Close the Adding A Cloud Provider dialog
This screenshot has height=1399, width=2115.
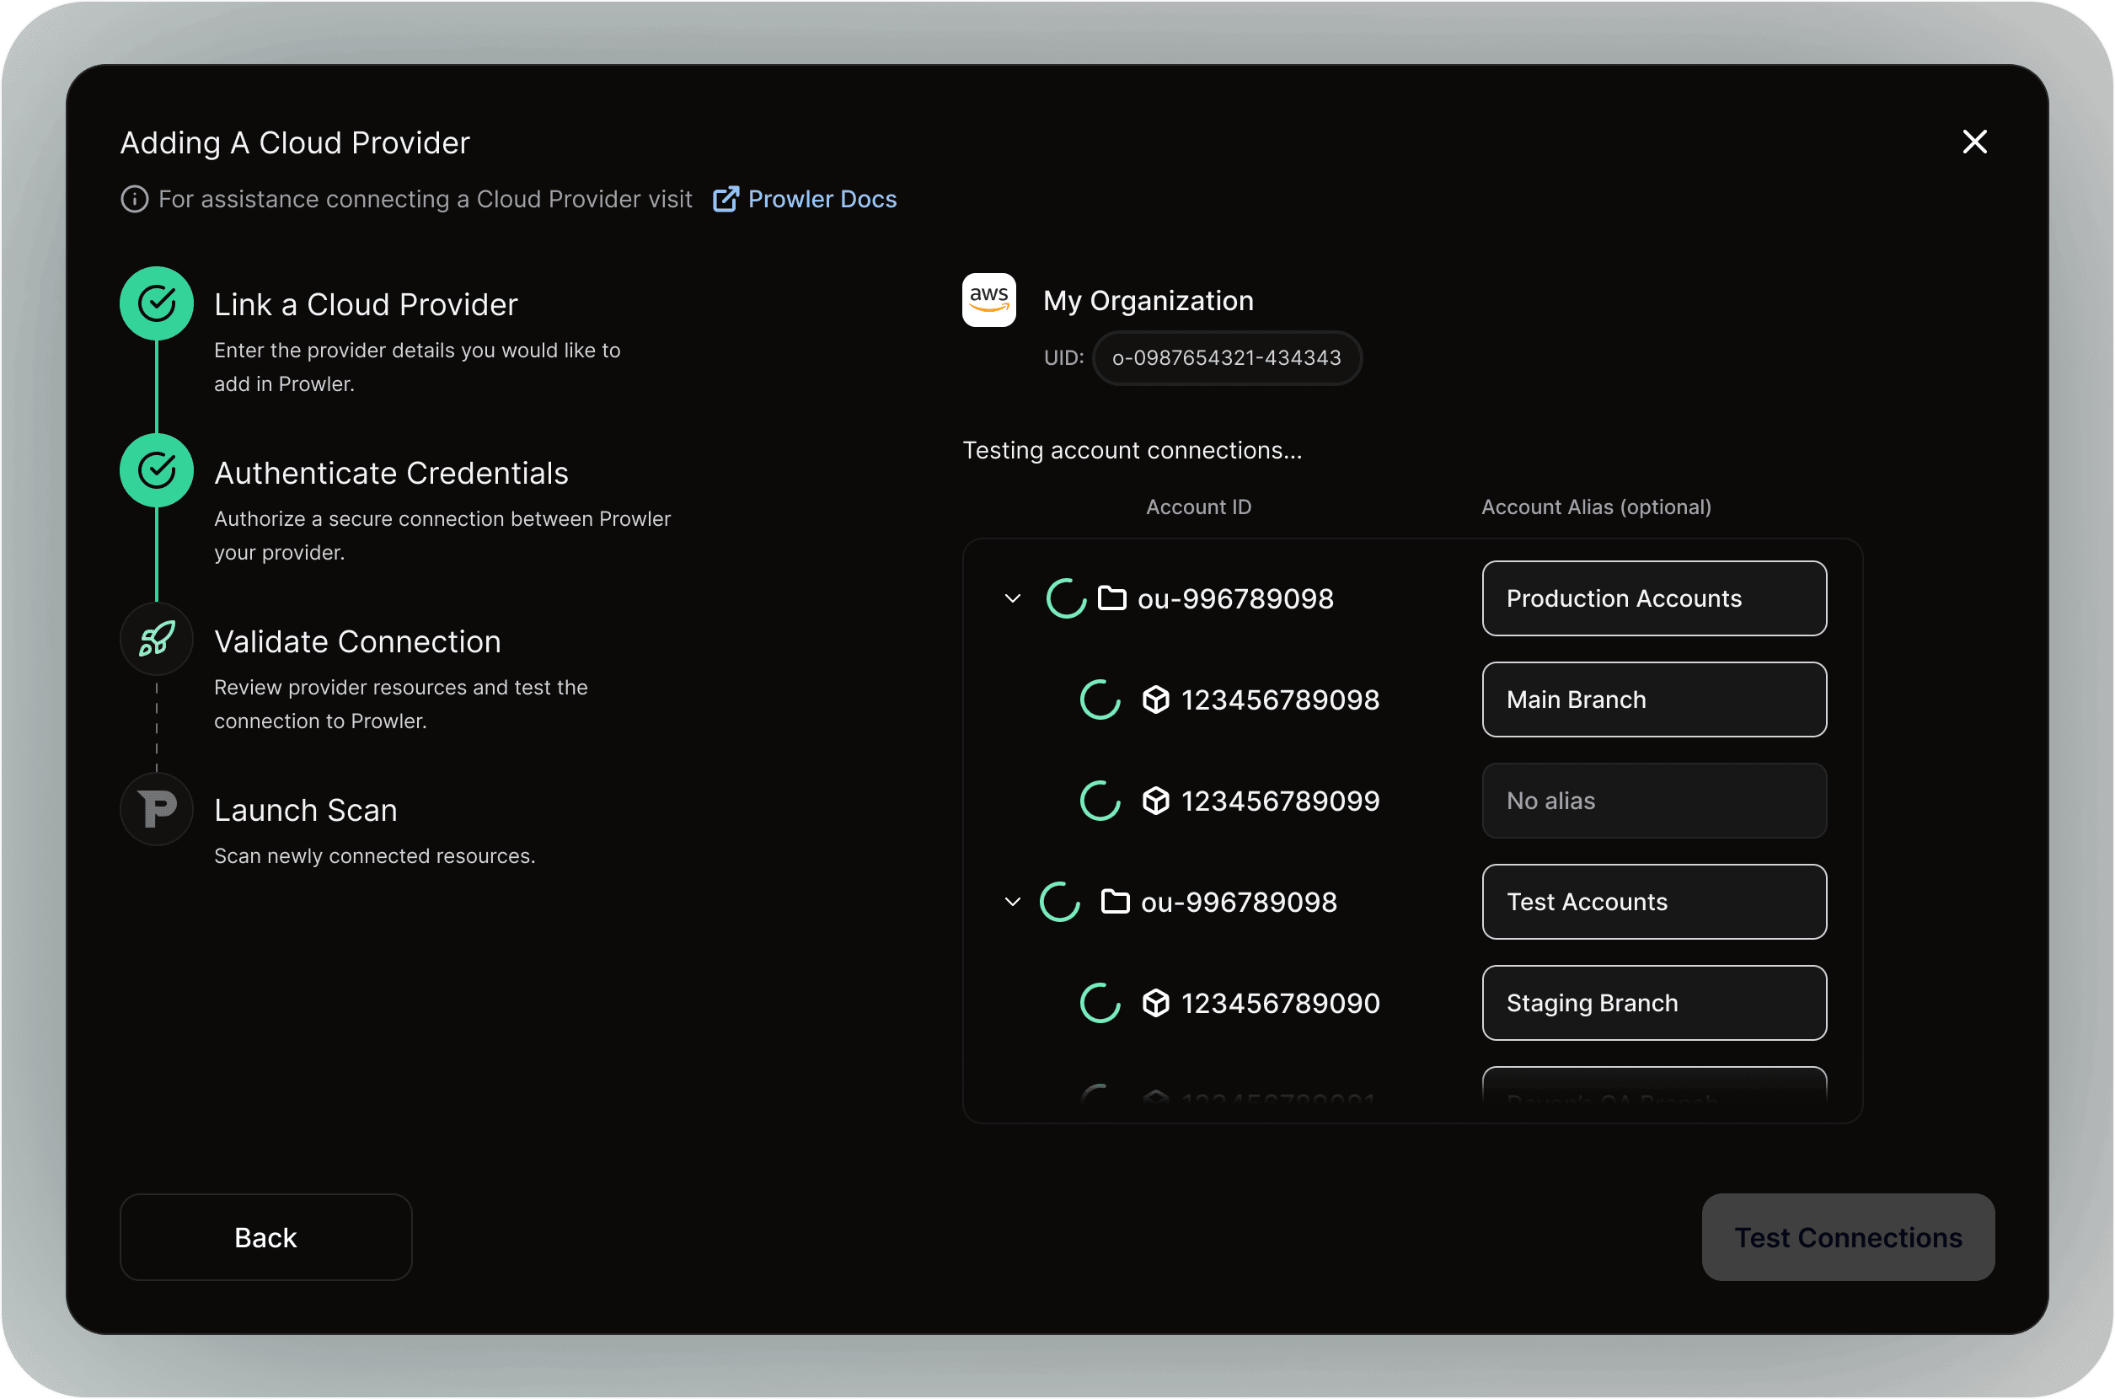(x=1975, y=142)
